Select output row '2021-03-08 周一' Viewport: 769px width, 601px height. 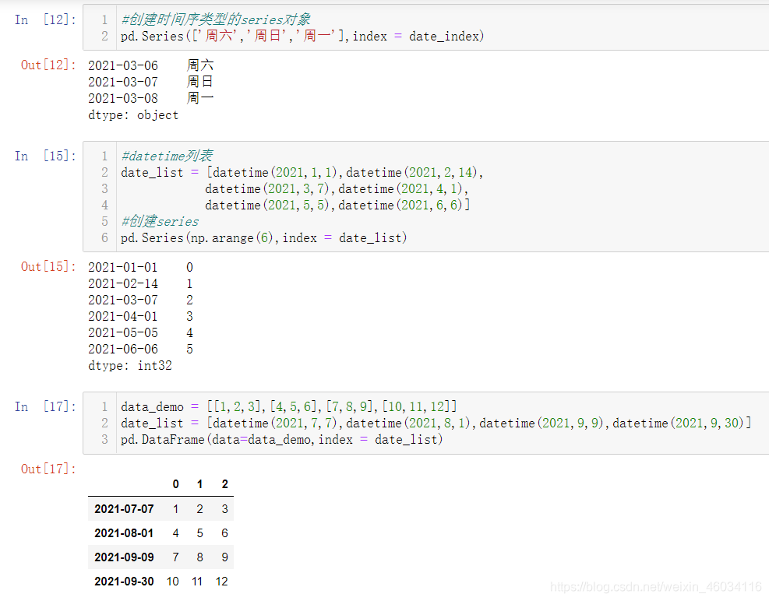pyautogui.click(x=151, y=98)
